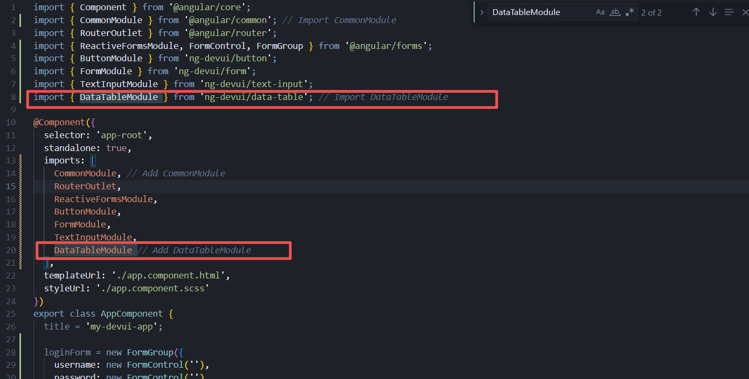Click 'my-devui-app' title string

coord(121,326)
